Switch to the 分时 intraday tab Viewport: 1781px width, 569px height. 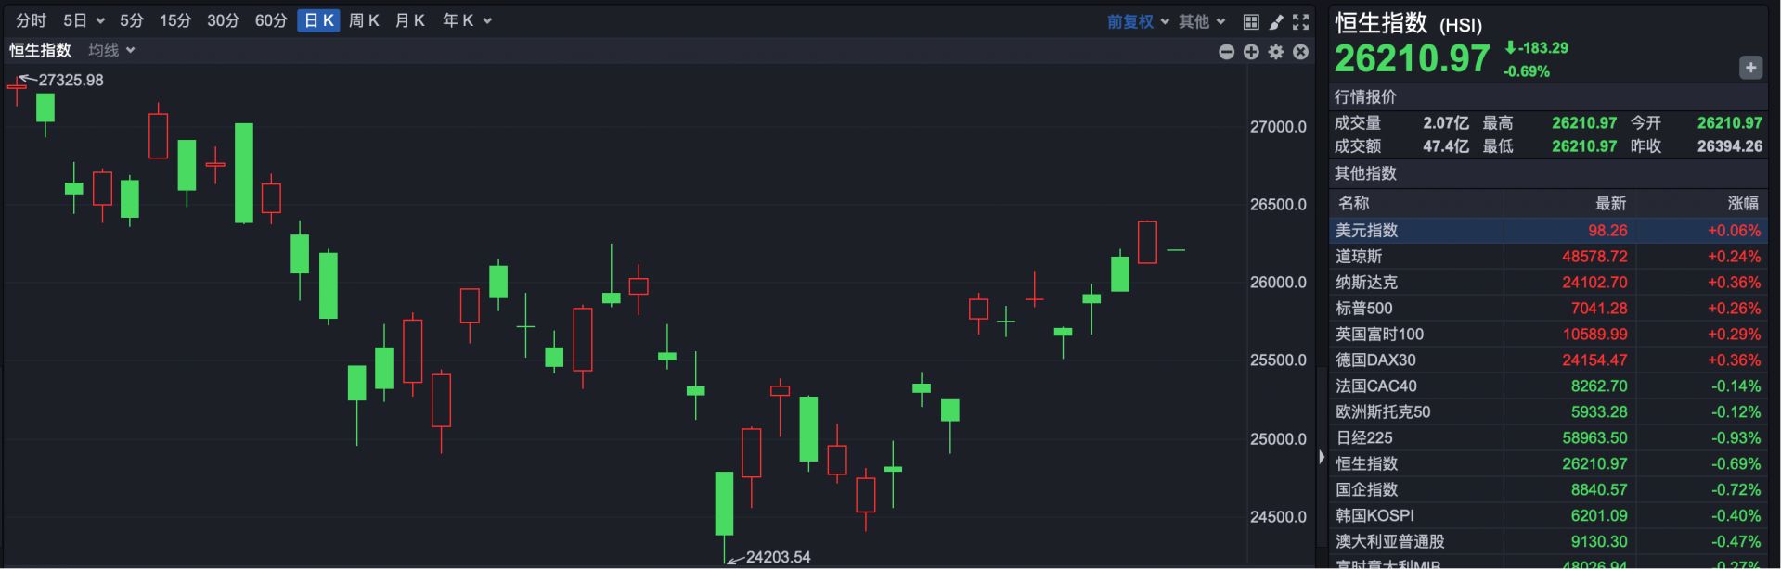(31, 20)
